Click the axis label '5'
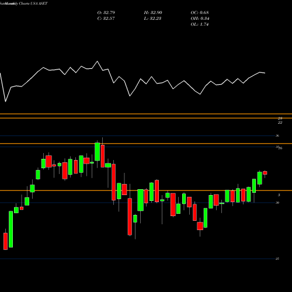 coord(279,195)
